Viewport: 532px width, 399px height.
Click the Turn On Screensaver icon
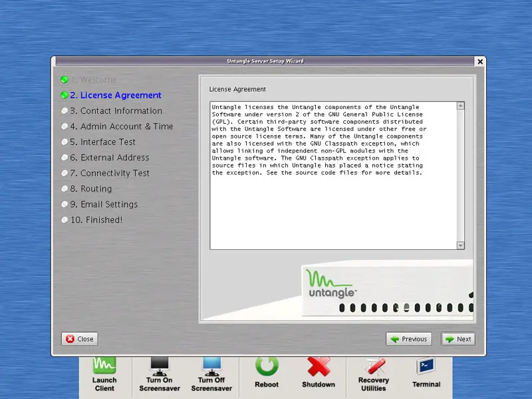pos(159,374)
